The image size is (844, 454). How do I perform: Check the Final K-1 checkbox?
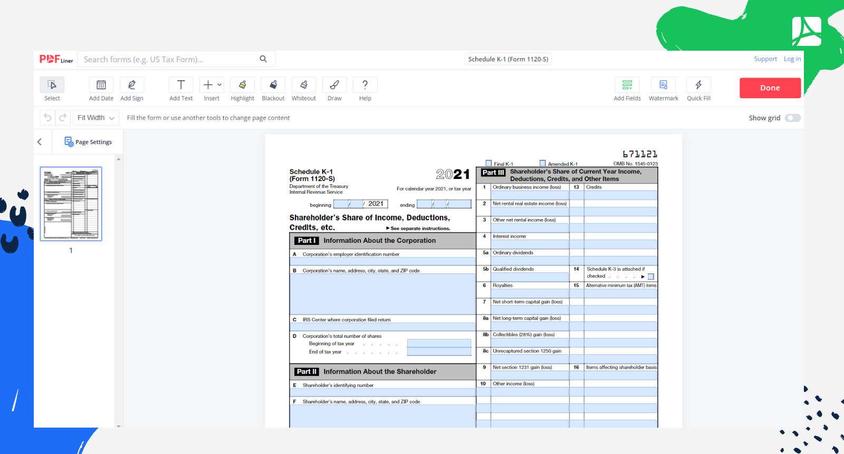click(x=488, y=163)
